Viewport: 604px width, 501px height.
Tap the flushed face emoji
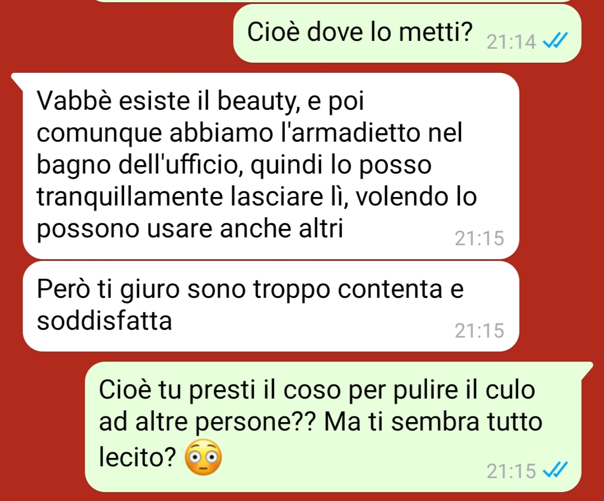[203, 457]
